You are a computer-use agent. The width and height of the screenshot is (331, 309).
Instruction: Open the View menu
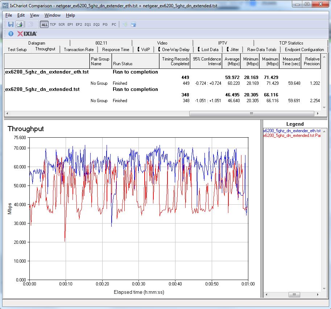[34, 15]
